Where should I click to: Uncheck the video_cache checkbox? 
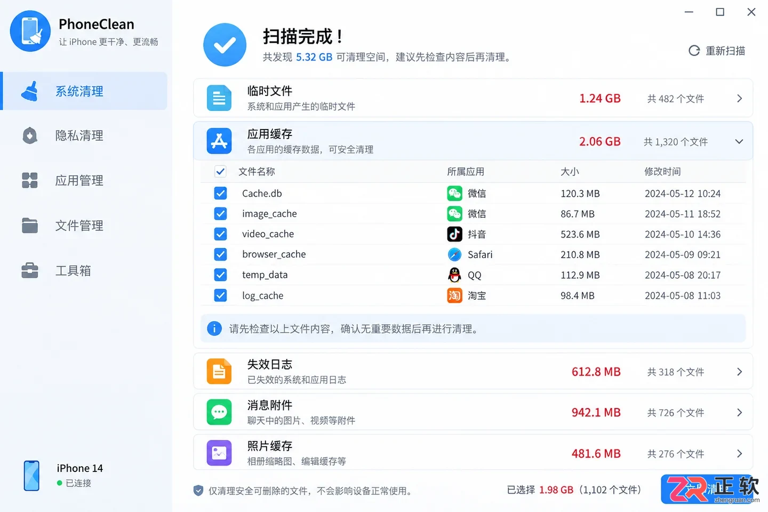[220, 234]
